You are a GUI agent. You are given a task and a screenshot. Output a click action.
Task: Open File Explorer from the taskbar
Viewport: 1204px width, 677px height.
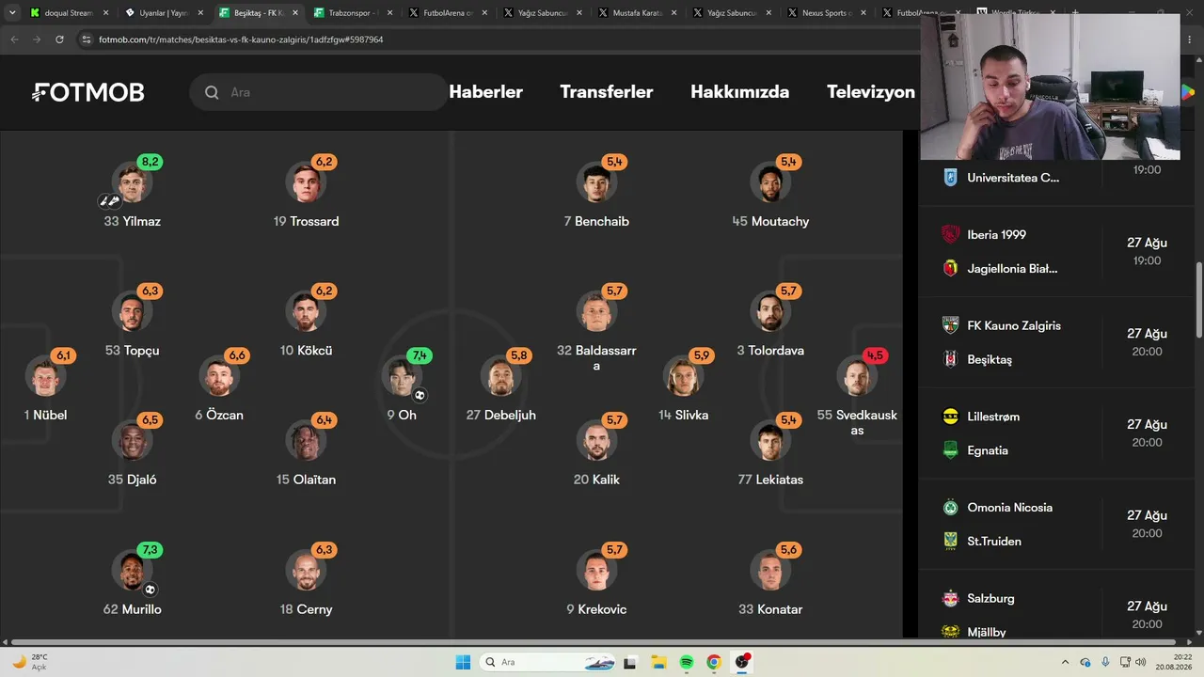(658, 662)
